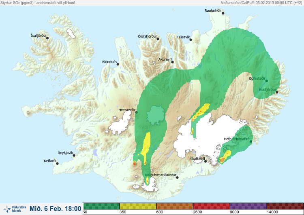Click the '350' legend value

click(123, 212)
